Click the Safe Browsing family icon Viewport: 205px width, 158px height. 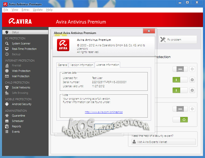click(x=7, y=93)
